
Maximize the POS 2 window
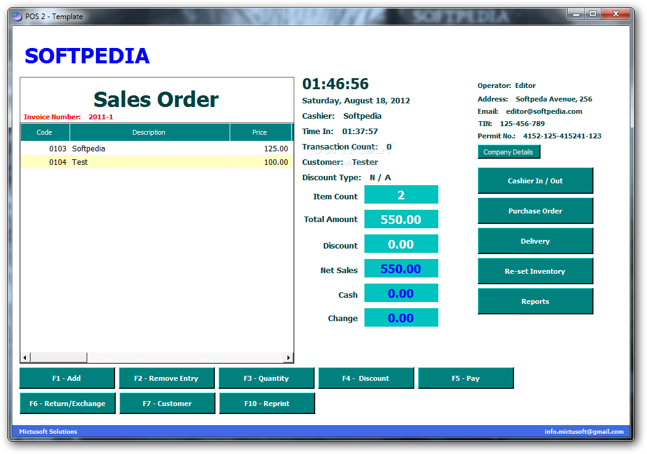(593, 14)
